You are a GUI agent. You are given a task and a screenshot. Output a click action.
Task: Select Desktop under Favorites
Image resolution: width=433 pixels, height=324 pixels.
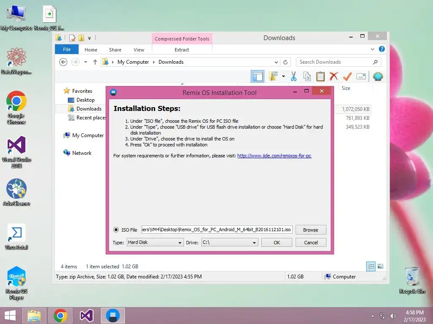click(x=85, y=100)
